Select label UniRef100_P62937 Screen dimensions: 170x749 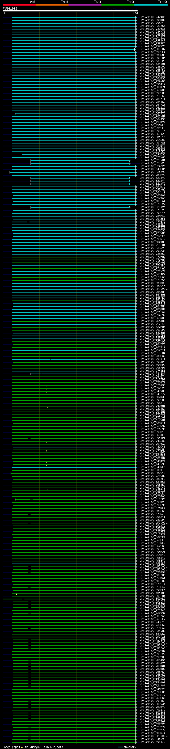pyautogui.click(x=152, y=613)
